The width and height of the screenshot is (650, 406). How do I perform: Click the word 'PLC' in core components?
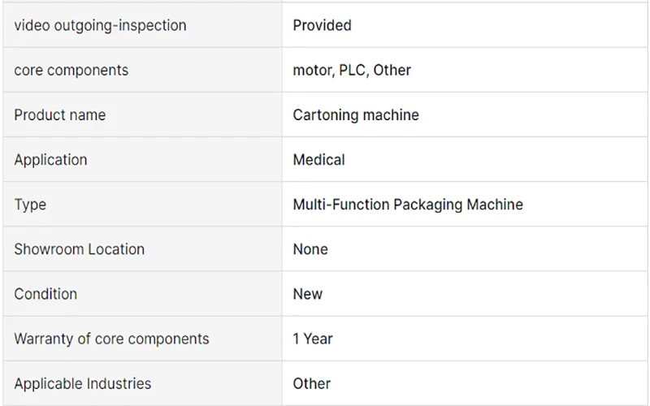point(353,70)
